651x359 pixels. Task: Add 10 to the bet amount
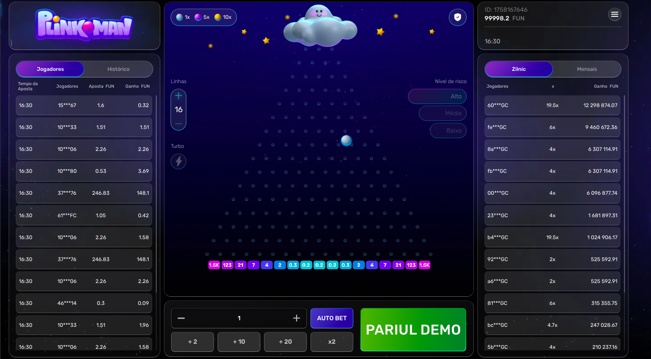click(239, 342)
